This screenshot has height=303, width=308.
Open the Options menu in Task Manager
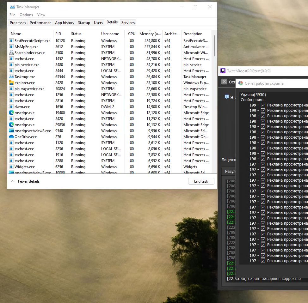pos(26,15)
